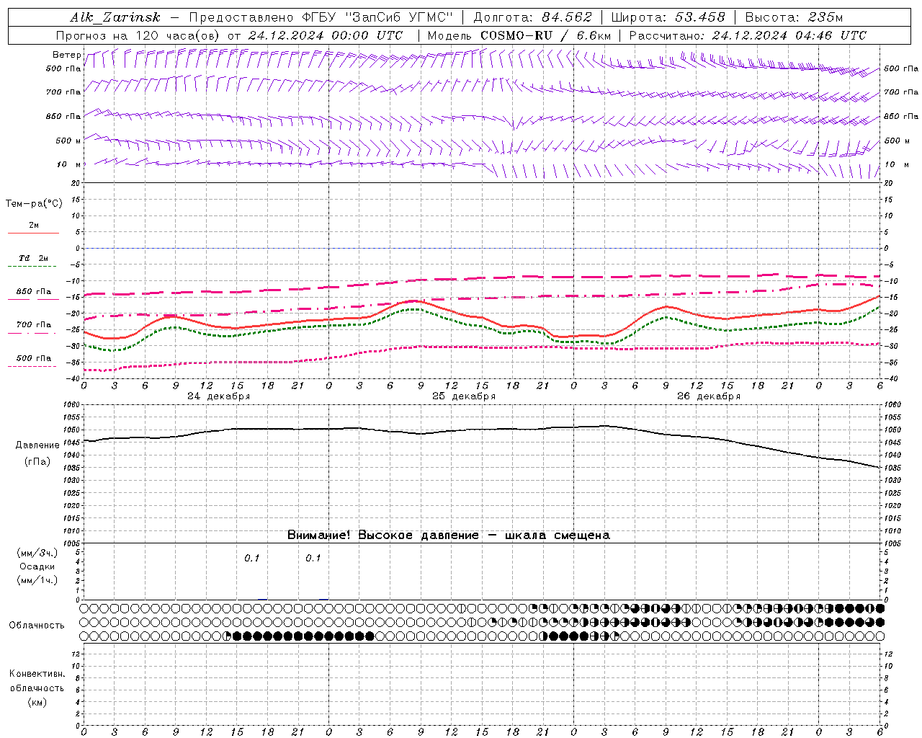922x738 pixels.
Task: Select the Высота: 235м text
Action: pyautogui.click(x=794, y=17)
